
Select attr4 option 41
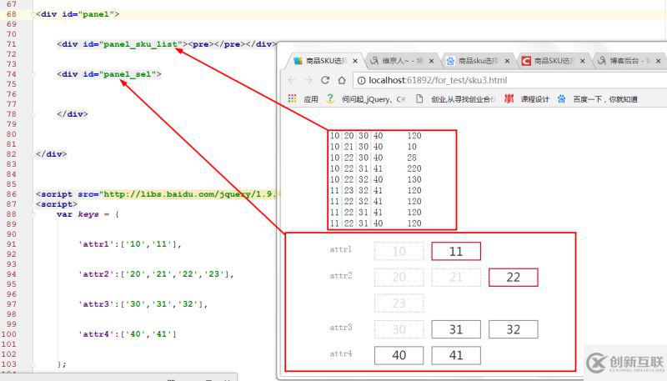tap(456, 355)
